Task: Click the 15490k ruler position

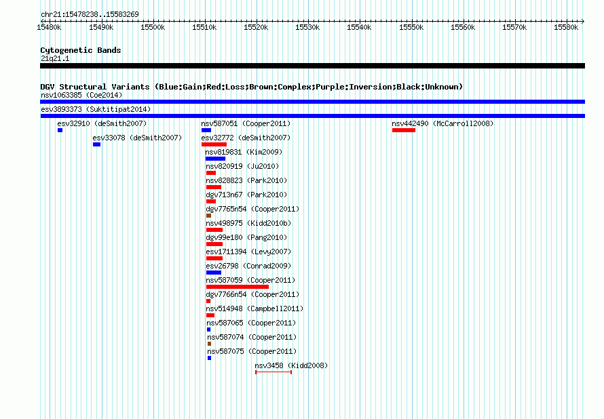Action: (x=101, y=27)
